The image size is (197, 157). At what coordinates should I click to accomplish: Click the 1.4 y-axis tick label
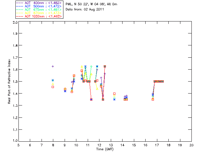click(x=15, y=94)
